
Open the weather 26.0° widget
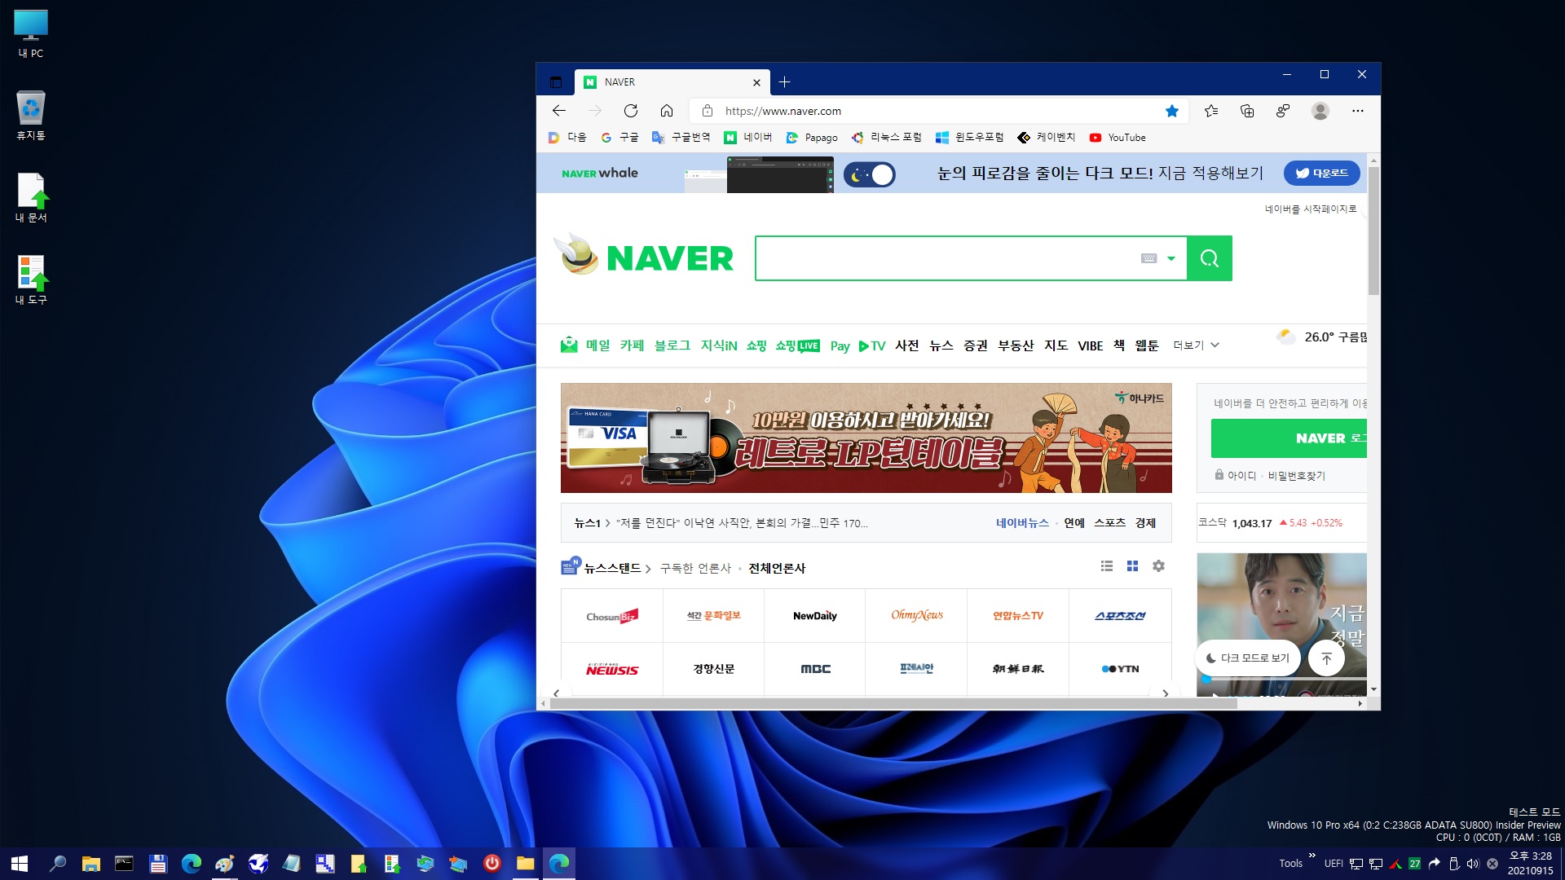1322,337
